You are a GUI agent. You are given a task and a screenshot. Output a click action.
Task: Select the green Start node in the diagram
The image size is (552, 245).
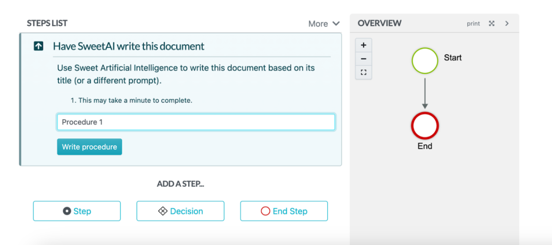pyautogui.click(x=425, y=61)
